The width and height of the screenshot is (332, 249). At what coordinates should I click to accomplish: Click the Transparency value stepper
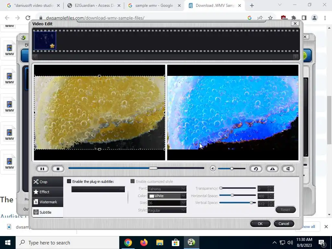pyautogui.click(x=271, y=189)
